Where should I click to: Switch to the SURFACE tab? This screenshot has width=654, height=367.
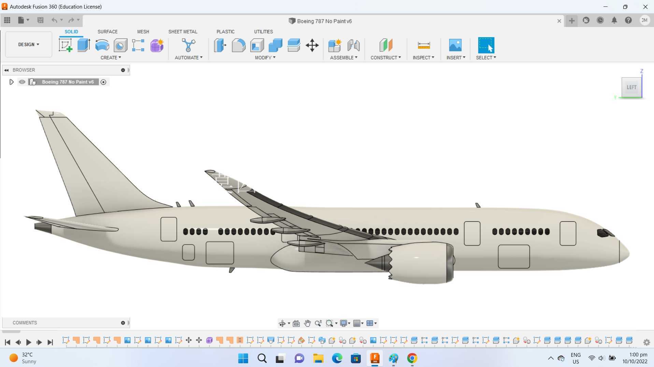click(108, 32)
